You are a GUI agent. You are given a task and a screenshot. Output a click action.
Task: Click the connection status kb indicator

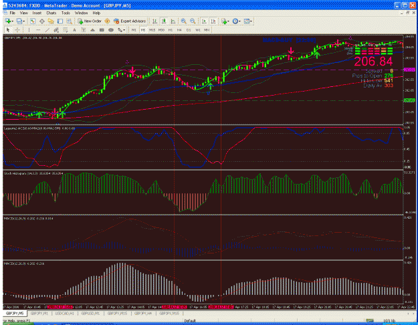389,320
